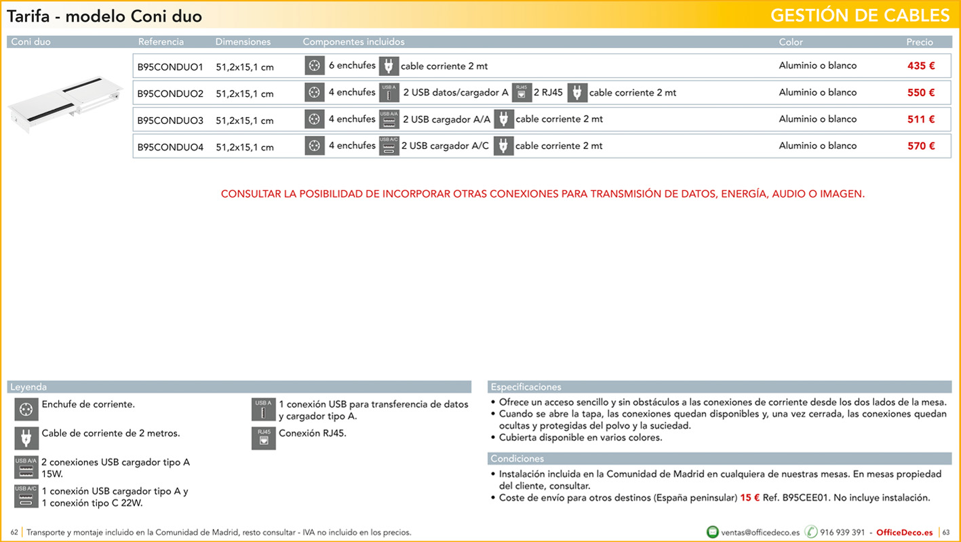Select the legend USB A/A charger icon
This screenshot has height=542, width=961.
coord(26,467)
